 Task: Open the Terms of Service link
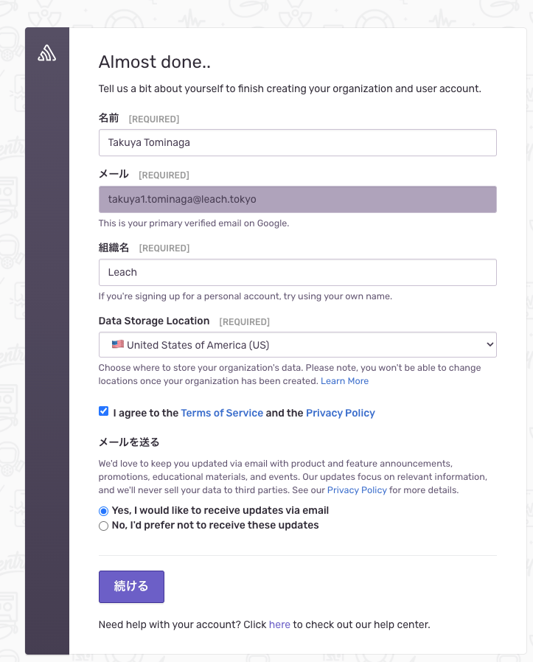(222, 413)
